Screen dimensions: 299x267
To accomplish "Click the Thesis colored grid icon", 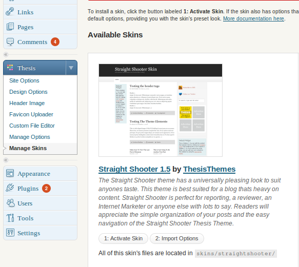I will [x=10, y=68].
